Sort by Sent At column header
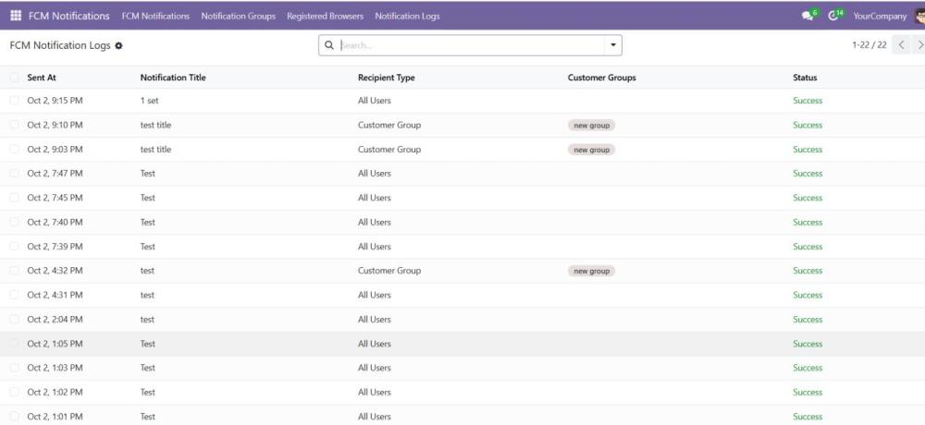This screenshot has width=925, height=425. [42, 78]
